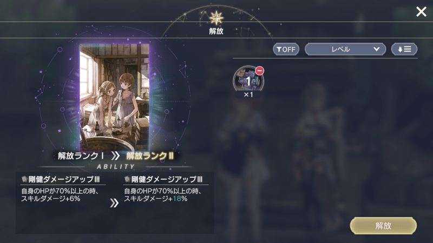Viewport: 433px width, 243px height.
Task: Click the double arrow between rank labels
Action: [115, 156]
